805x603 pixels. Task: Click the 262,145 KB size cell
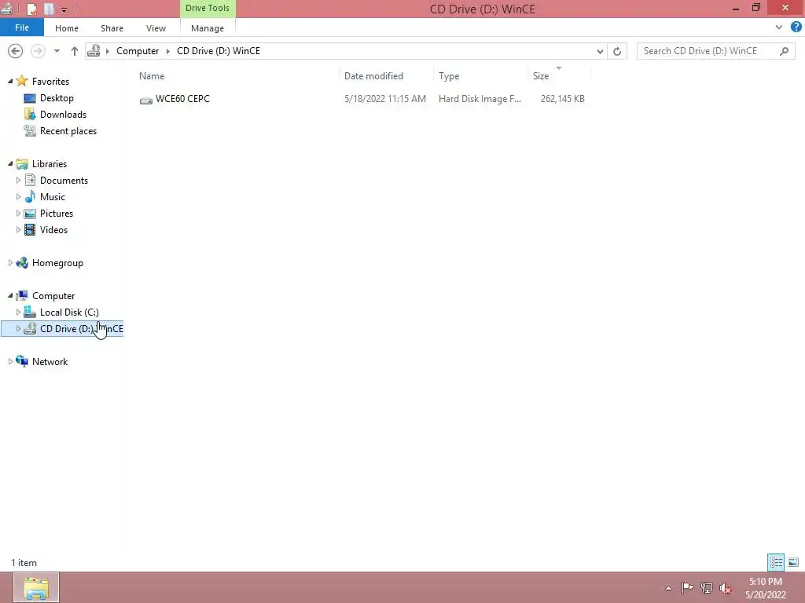click(x=562, y=98)
